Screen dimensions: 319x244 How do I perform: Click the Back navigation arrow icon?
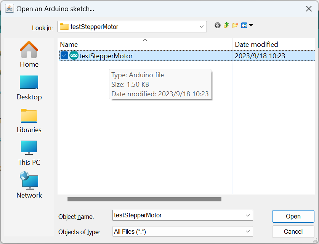tap(218, 26)
